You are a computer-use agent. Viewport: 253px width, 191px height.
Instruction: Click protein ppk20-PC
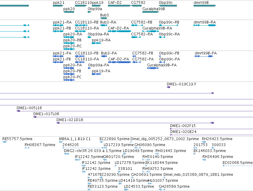click(x=69, y=80)
